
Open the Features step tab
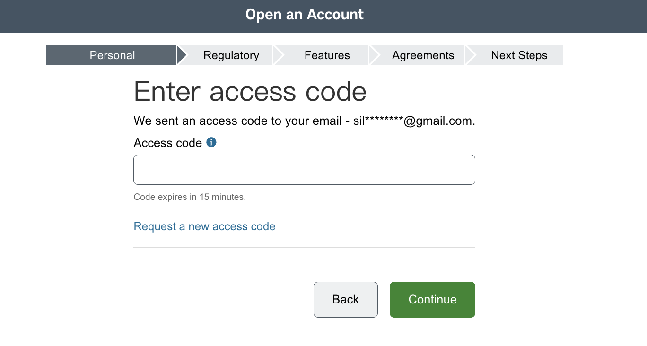coord(327,55)
